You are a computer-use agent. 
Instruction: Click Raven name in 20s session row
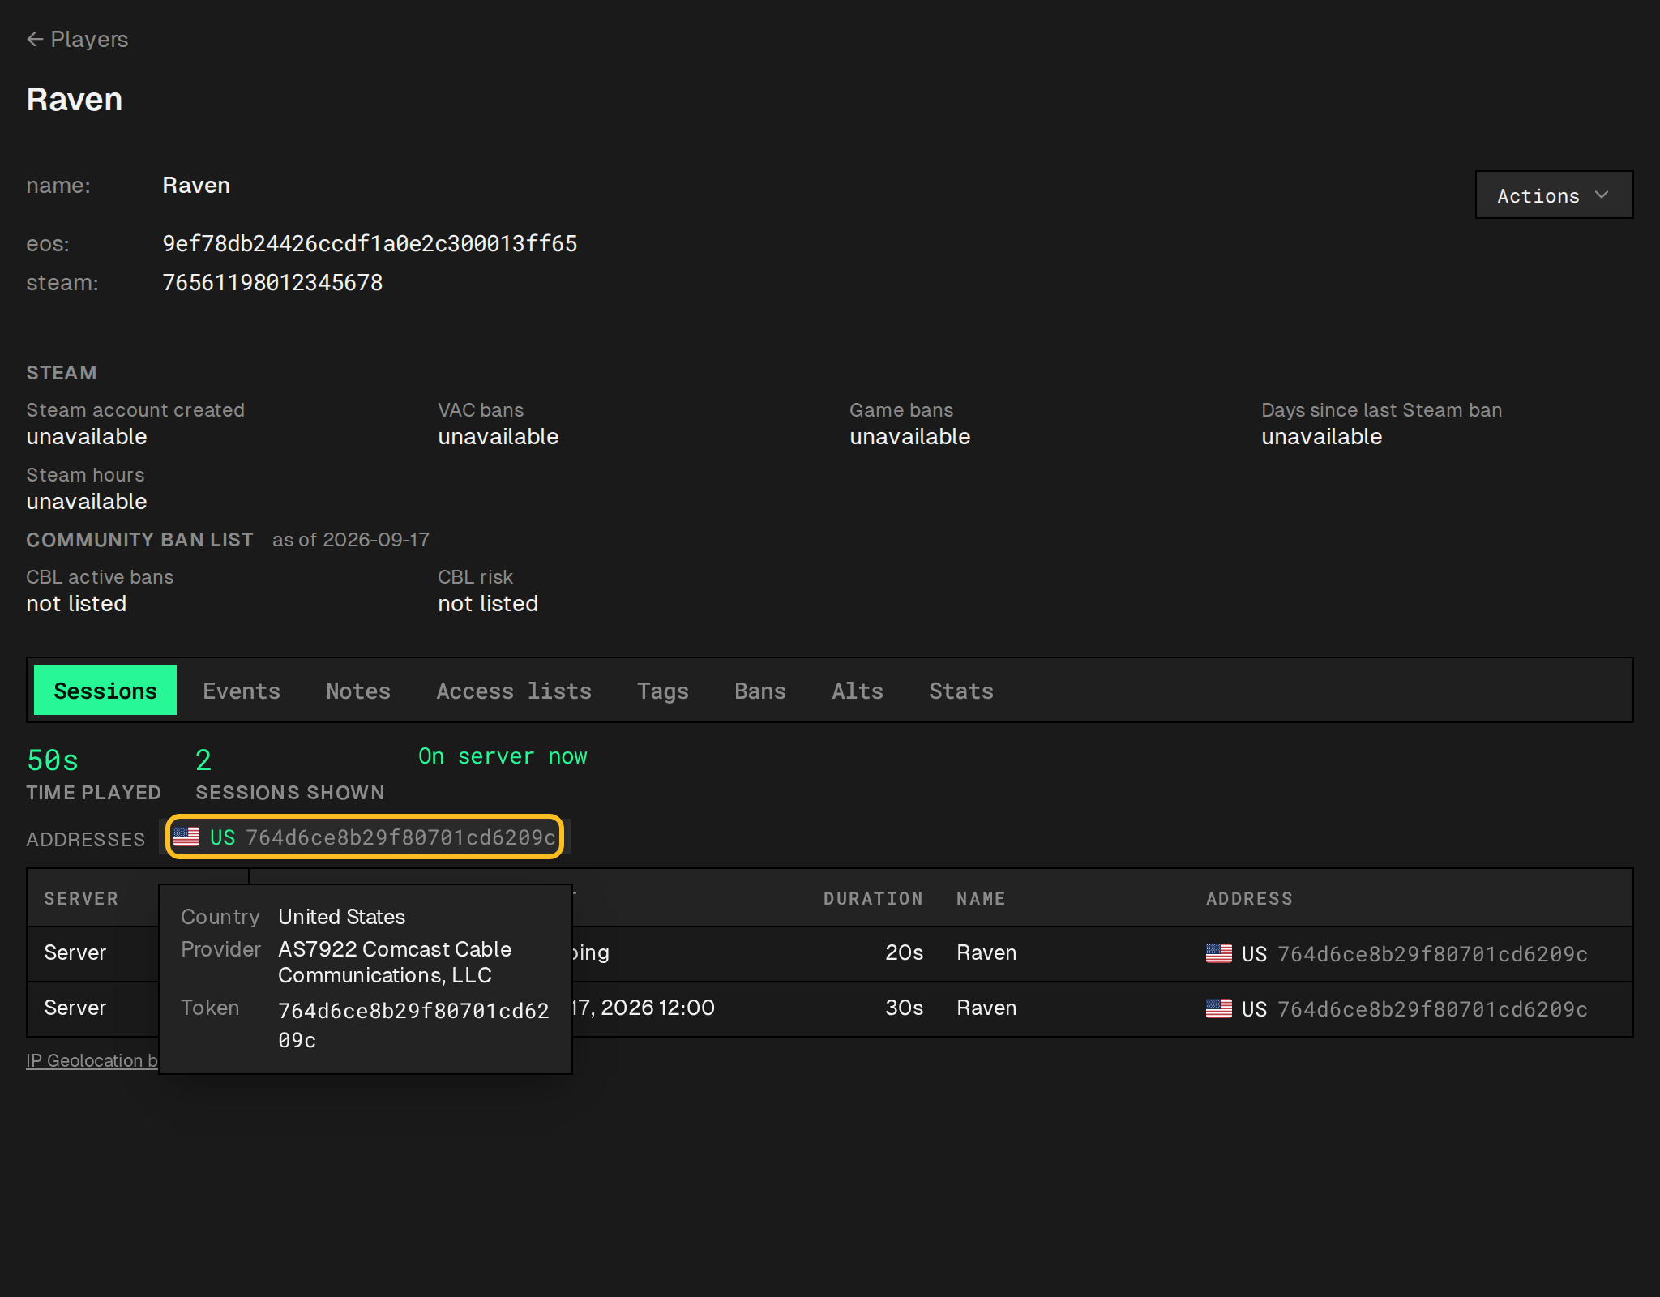pos(986,952)
